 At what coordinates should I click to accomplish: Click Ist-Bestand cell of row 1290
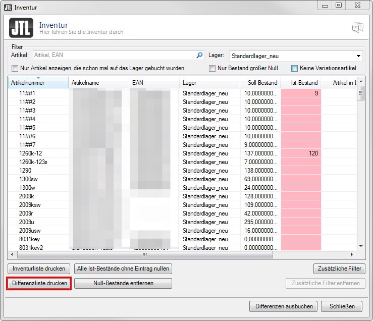click(x=301, y=171)
